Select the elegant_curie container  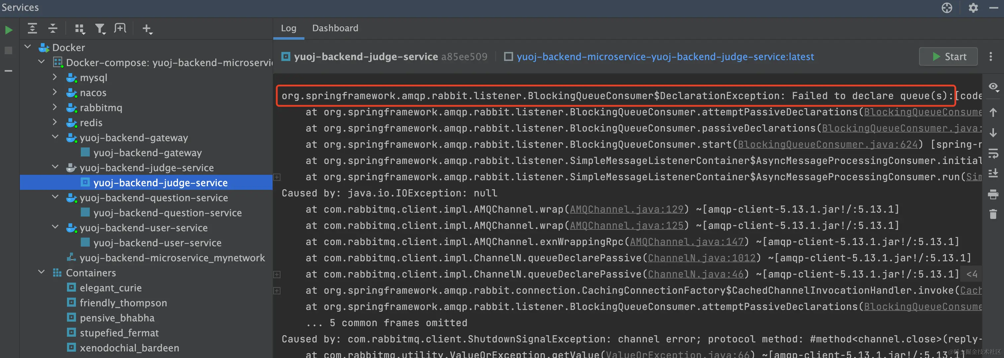point(111,288)
